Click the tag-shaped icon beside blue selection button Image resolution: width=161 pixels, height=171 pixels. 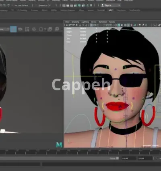click(20, 29)
